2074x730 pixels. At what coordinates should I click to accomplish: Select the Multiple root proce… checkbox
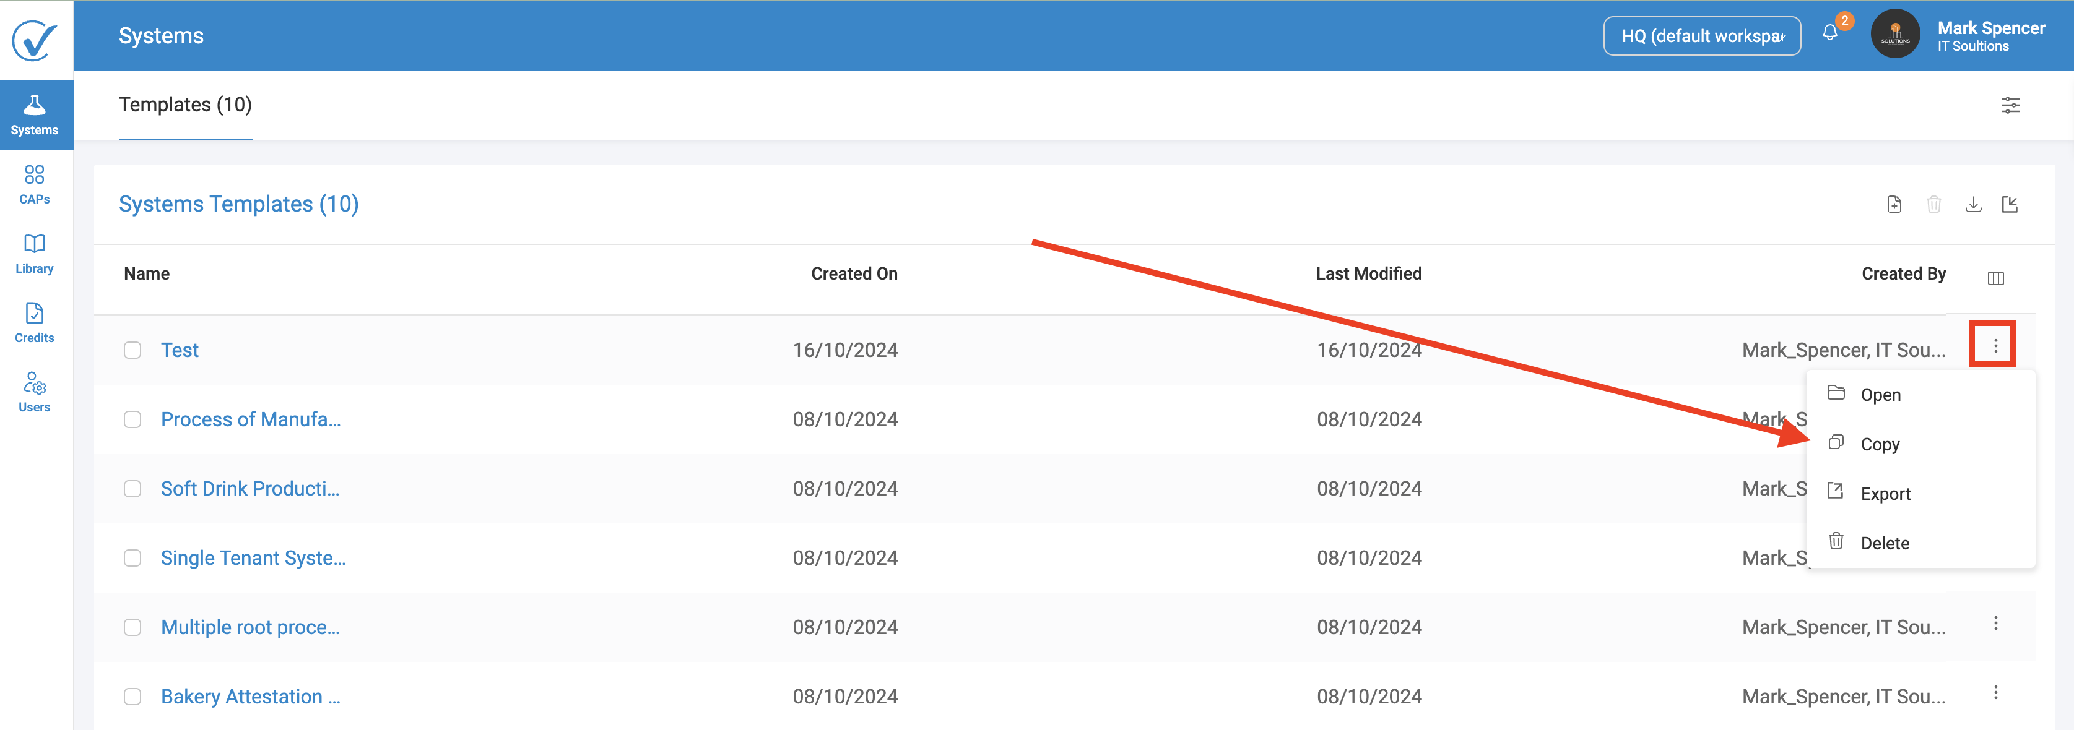coord(132,627)
